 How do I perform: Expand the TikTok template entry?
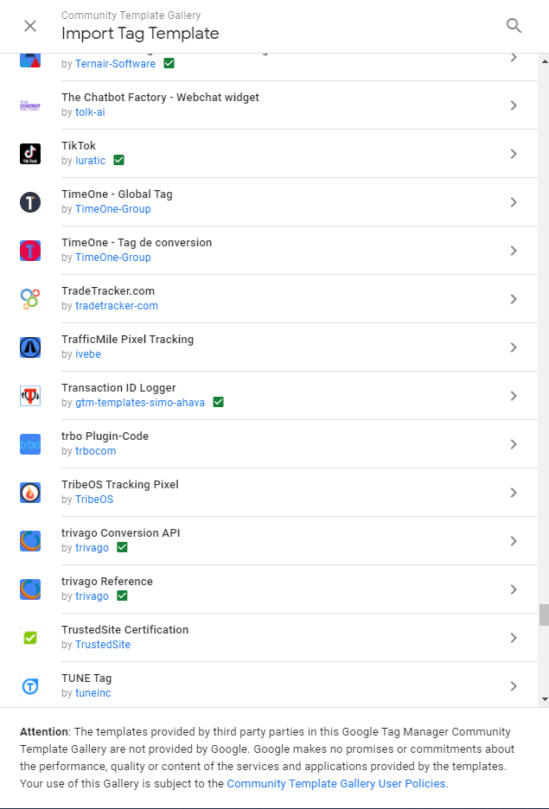click(515, 153)
